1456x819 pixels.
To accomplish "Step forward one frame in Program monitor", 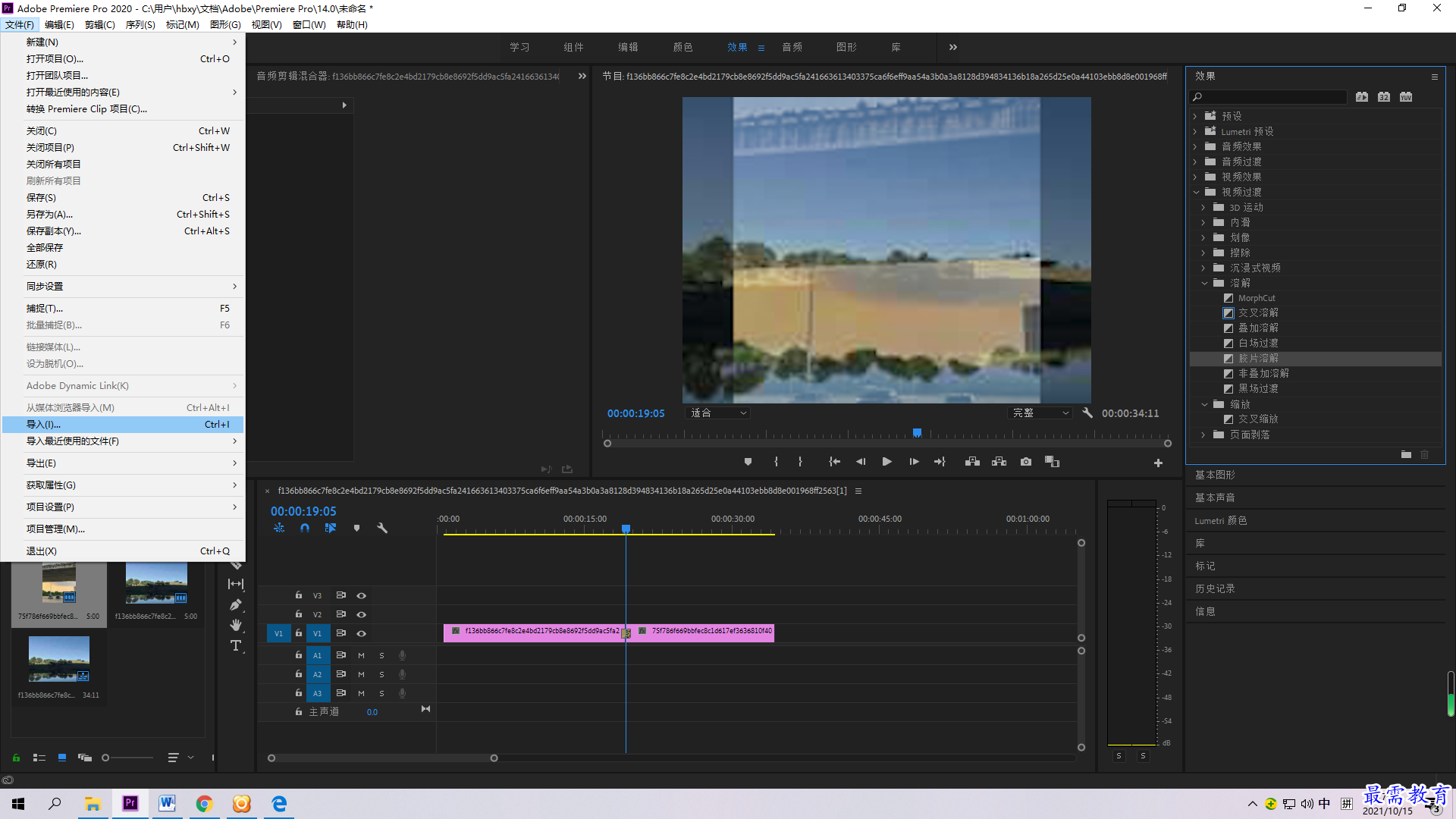I will (x=914, y=462).
